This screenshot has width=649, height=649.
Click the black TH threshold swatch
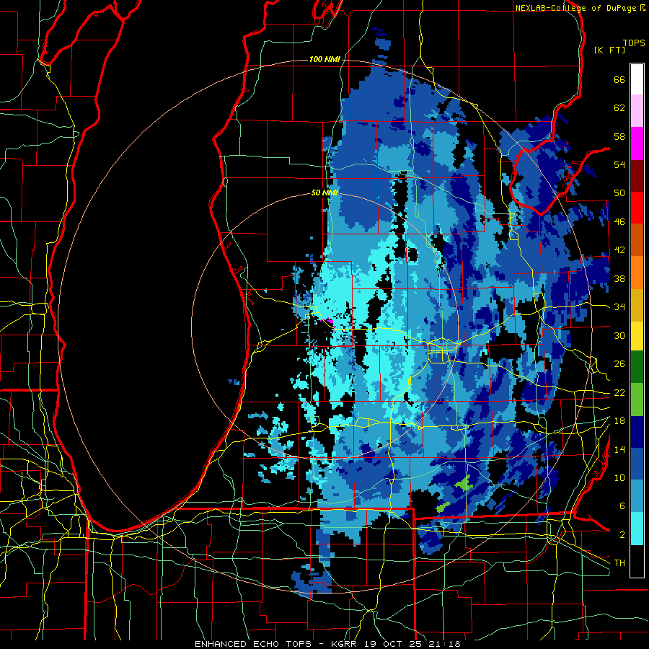pyautogui.click(x=637, y=561)
